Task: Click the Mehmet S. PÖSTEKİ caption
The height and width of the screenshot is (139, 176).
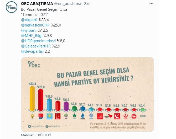Action: (36, 135)
